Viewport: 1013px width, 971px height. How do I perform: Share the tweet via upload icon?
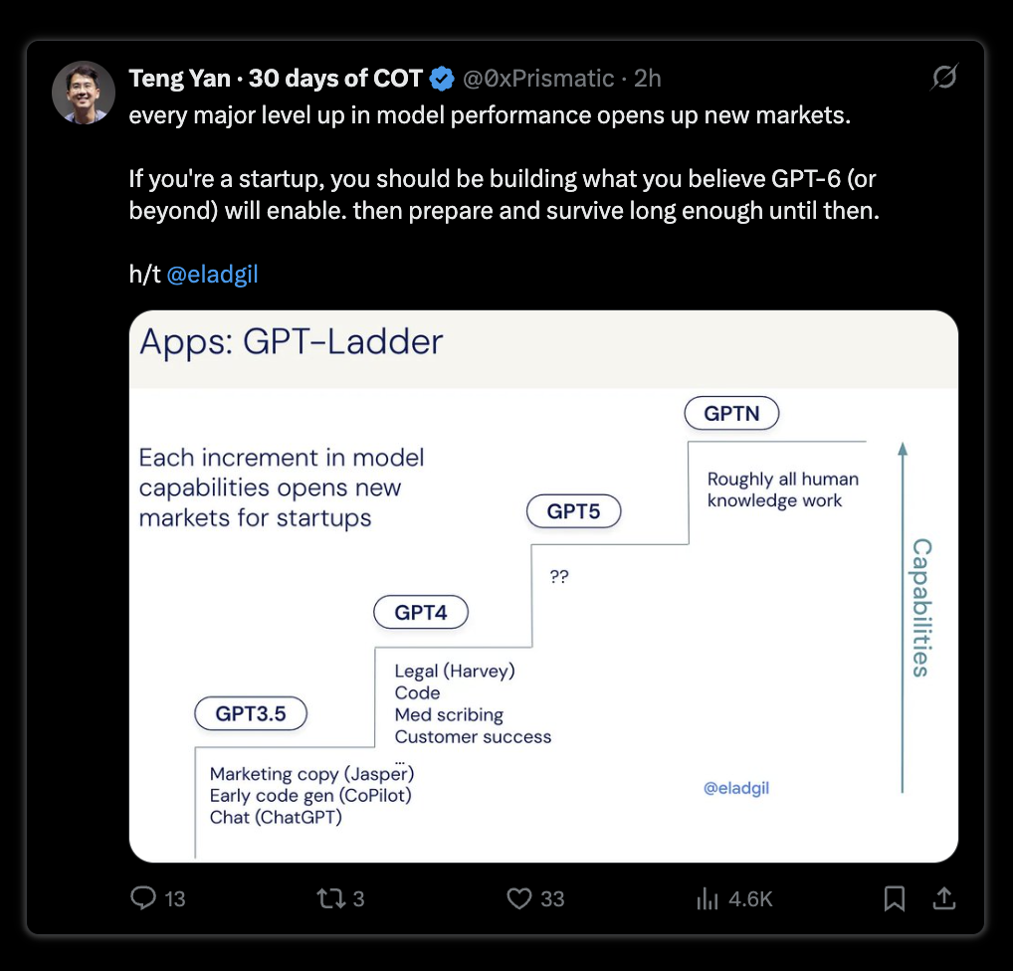click(x=944, y=898)
